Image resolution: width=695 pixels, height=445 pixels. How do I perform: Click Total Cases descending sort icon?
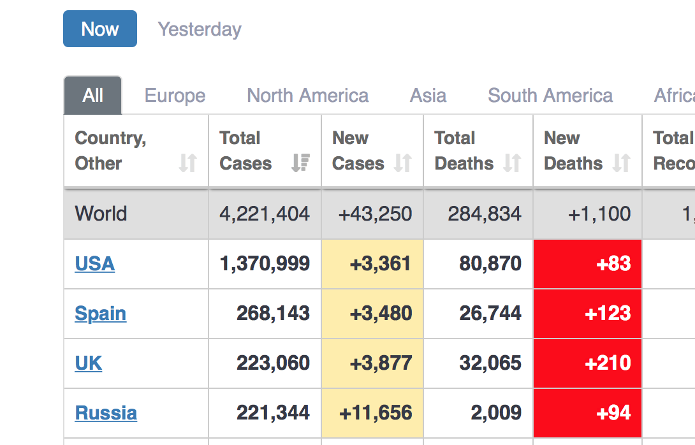[300, 163]
